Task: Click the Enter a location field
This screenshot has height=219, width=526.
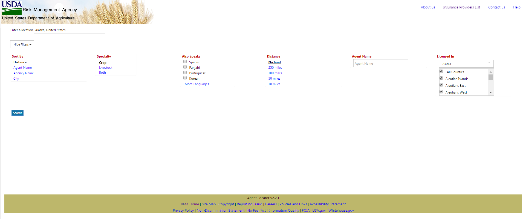Action: tap(70, 30)
